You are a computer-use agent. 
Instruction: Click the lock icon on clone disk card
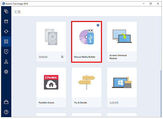click(x=62, y=57)
